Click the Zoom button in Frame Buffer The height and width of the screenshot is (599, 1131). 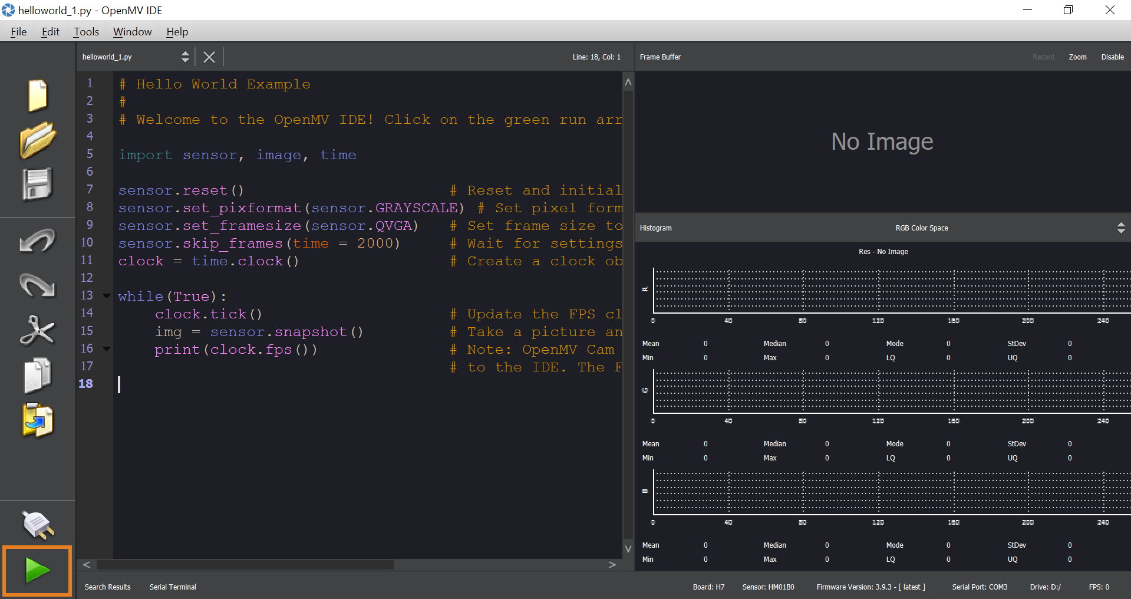click(x=1077, y=57)
